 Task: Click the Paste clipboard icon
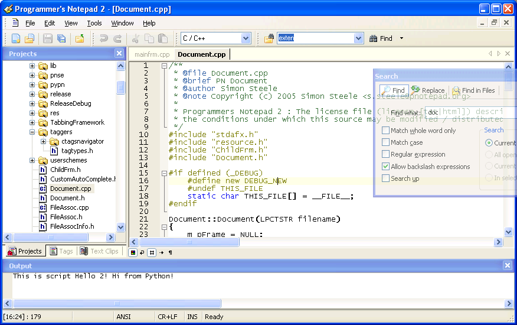(163, 38)
